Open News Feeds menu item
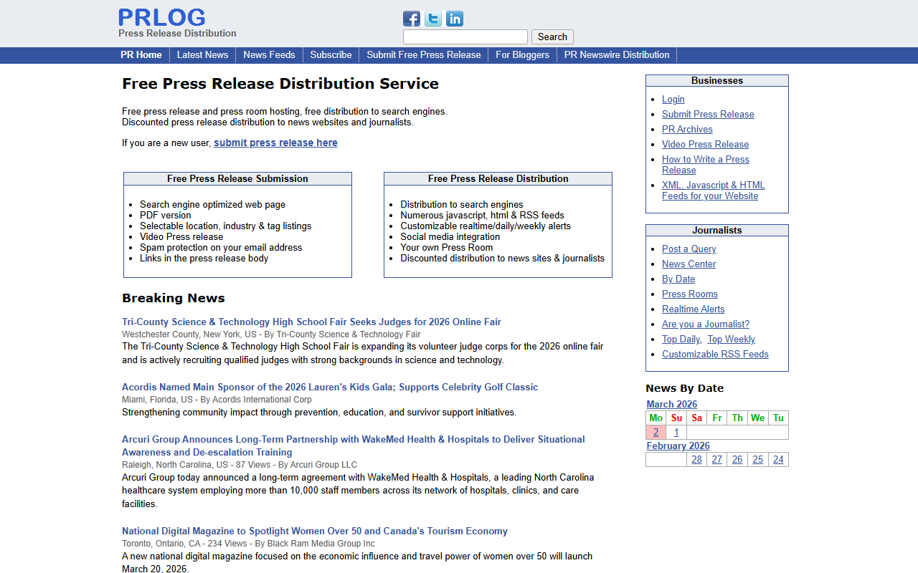The width and height of the screenshot is (918, 573). click(x=269, y=54)
